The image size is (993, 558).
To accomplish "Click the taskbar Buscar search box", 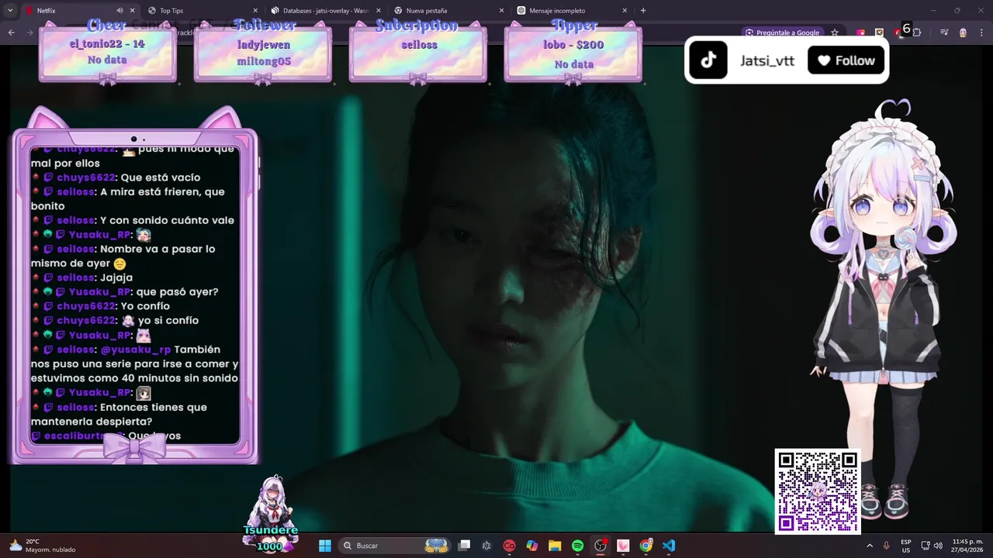I will coord(396,546).
